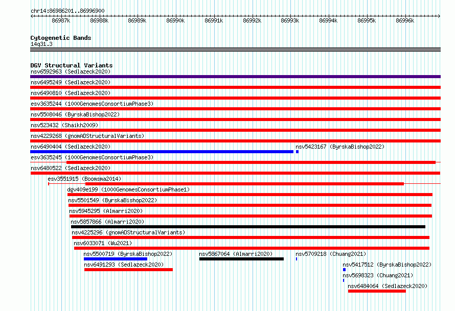
Task: Click nsv4225296 (gnomADStructuralVariants) label
Action: click(x=128, y=232)
